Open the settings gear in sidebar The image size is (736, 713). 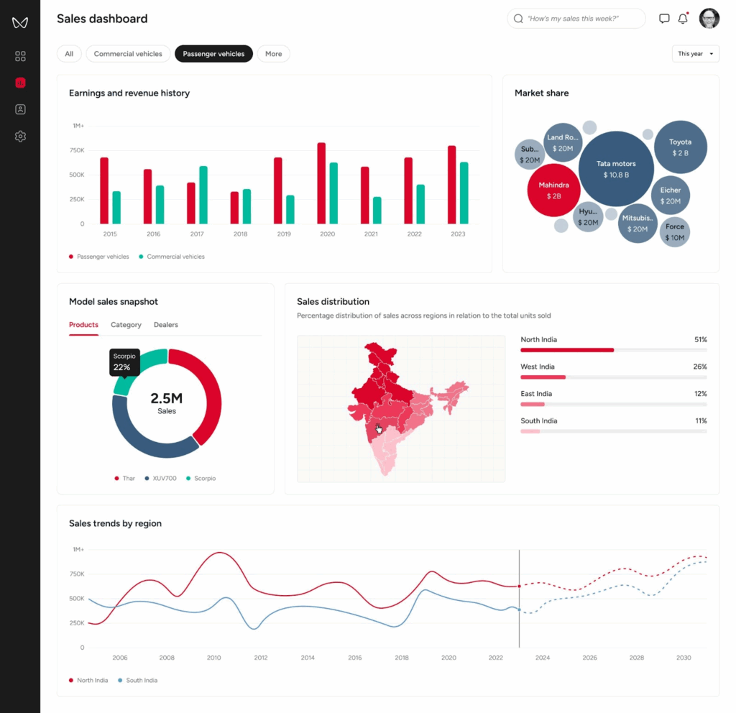coord(20,136)
